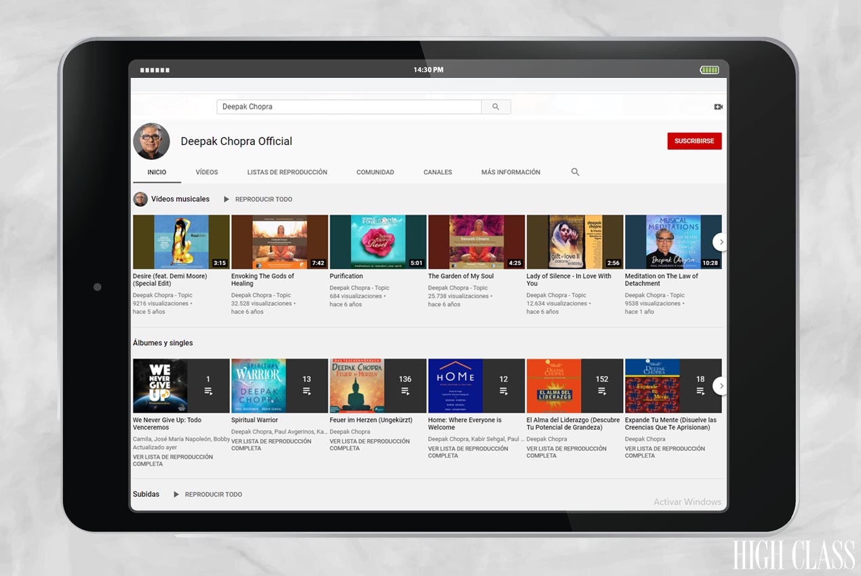Click the Subidas section title
This screenshot has width=861, height=576.
coord(146,494)
